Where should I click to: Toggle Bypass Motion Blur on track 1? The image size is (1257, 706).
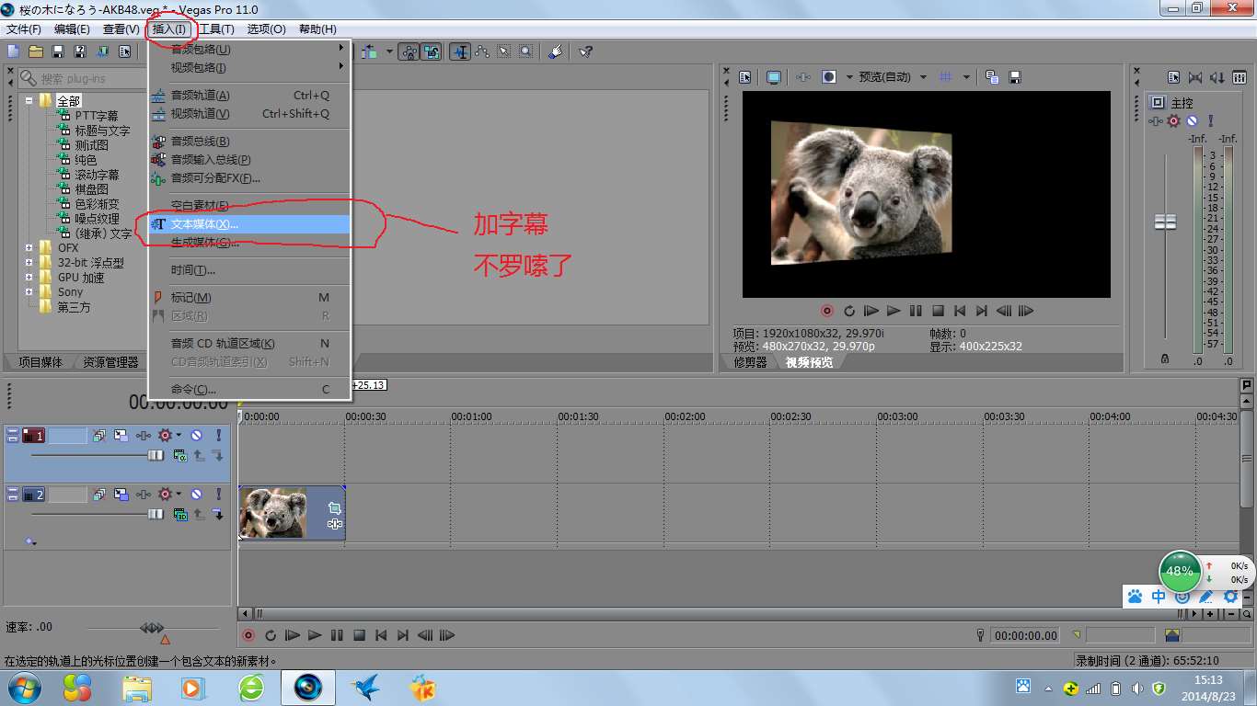[99, 436]
